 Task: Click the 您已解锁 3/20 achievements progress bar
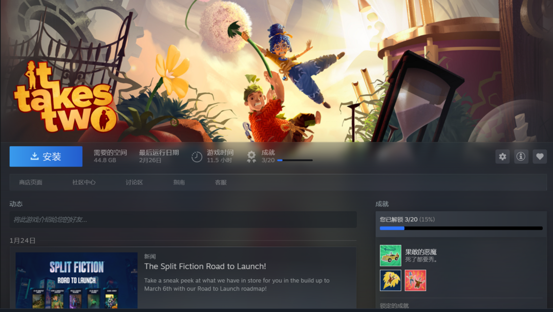point(461,228)
